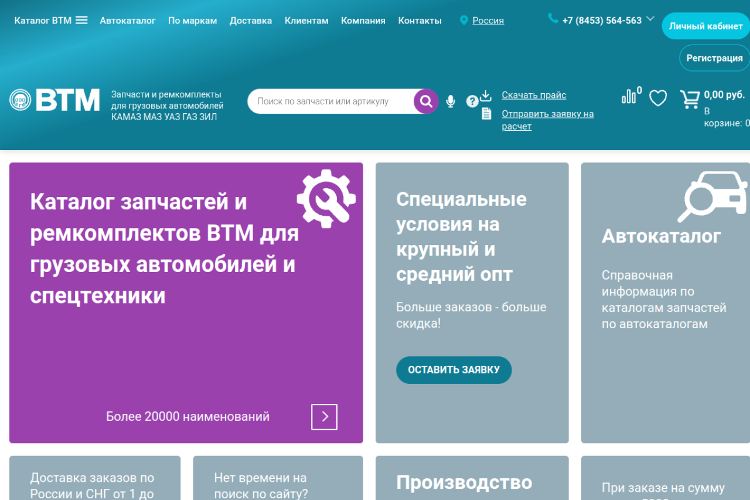Open the search help question mark icon
This screenshot has width=750, height=500.
472,101
